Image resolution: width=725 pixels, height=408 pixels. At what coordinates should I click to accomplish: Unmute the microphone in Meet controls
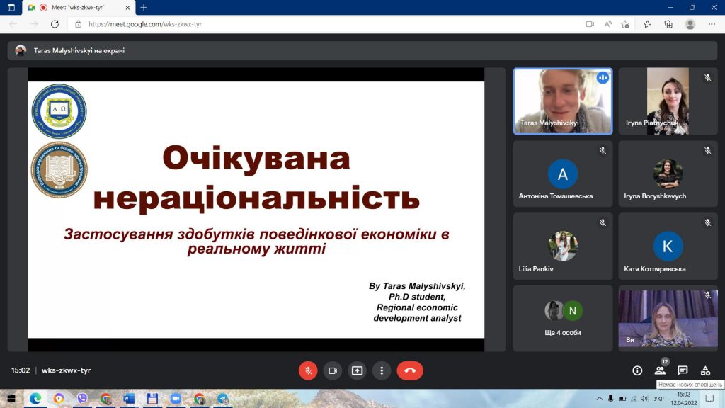pos(308,370)
